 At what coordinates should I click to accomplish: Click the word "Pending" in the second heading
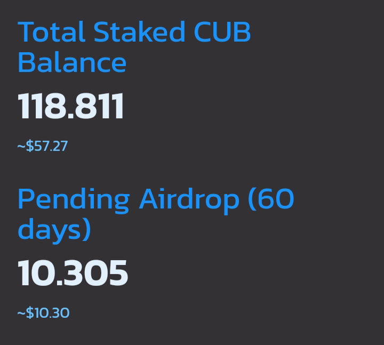point(74,201)
